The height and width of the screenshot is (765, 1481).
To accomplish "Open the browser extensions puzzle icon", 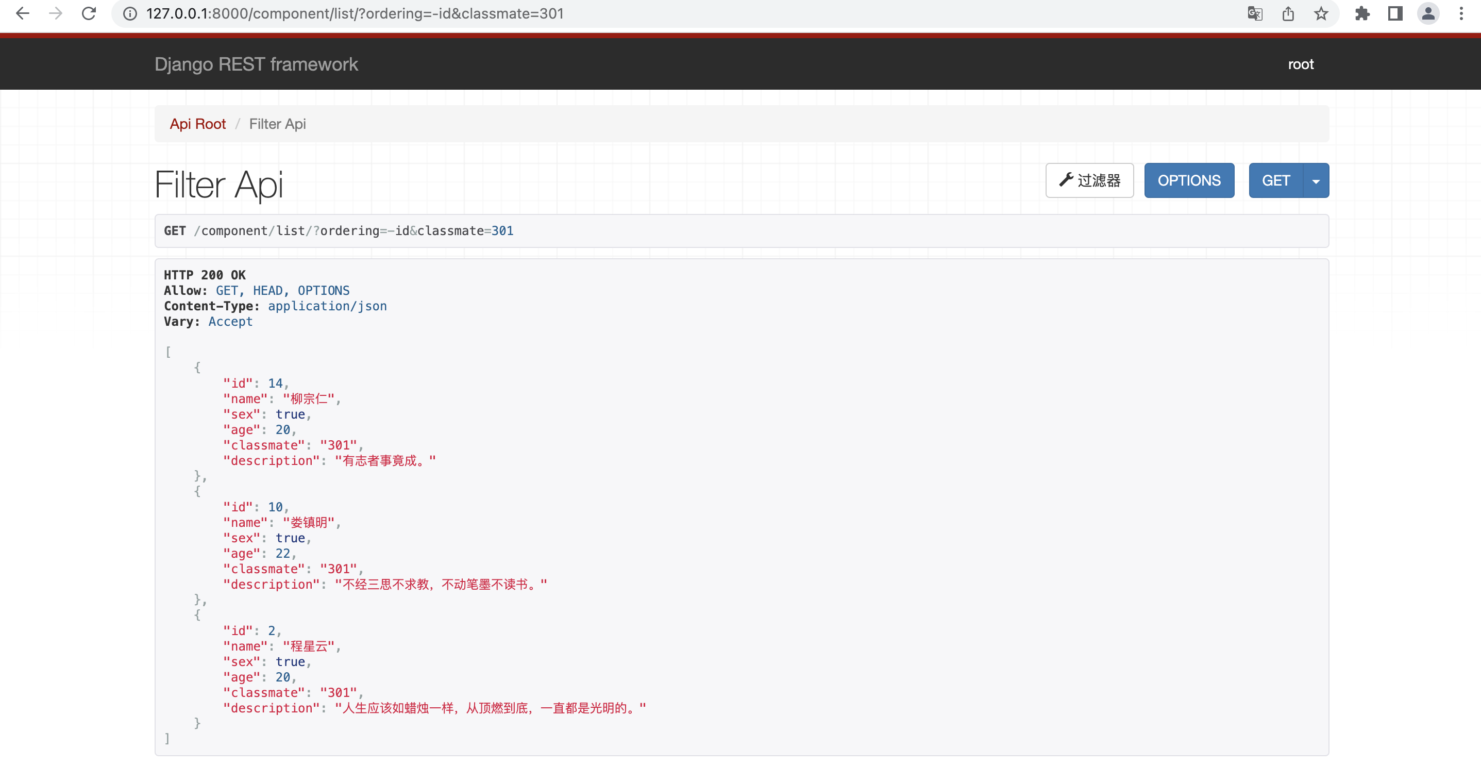I will pos(1362,13).
